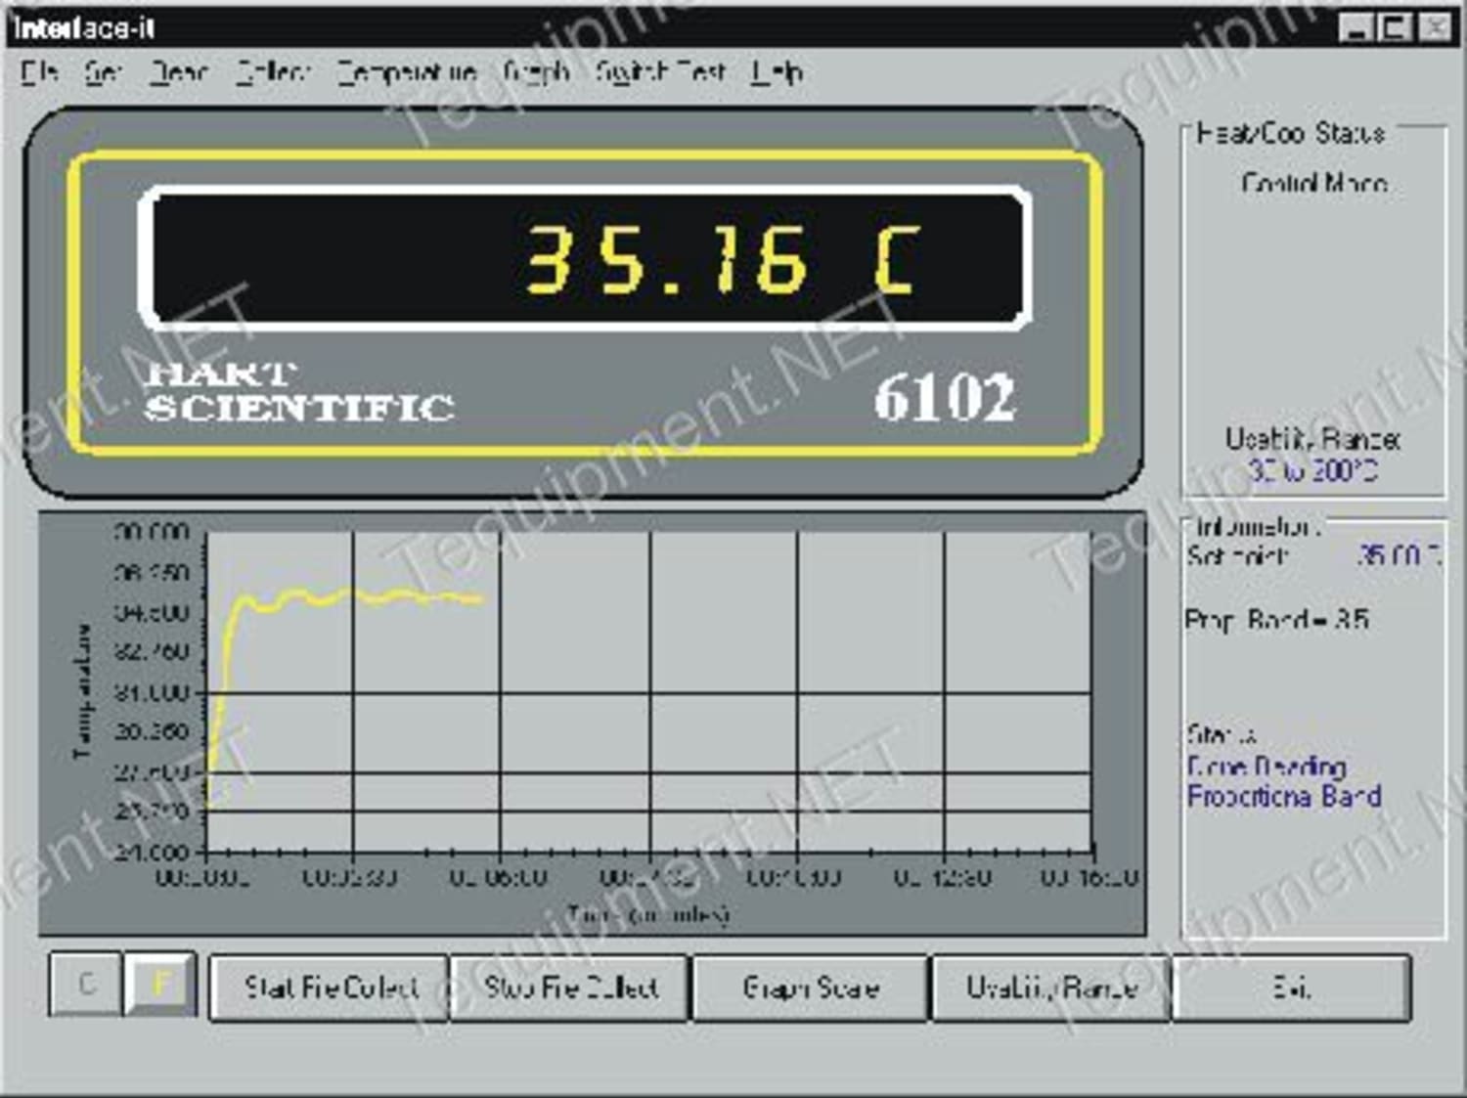Open the Help menu
This screenshot has width=1467, height=1098.
click(778, 72)
